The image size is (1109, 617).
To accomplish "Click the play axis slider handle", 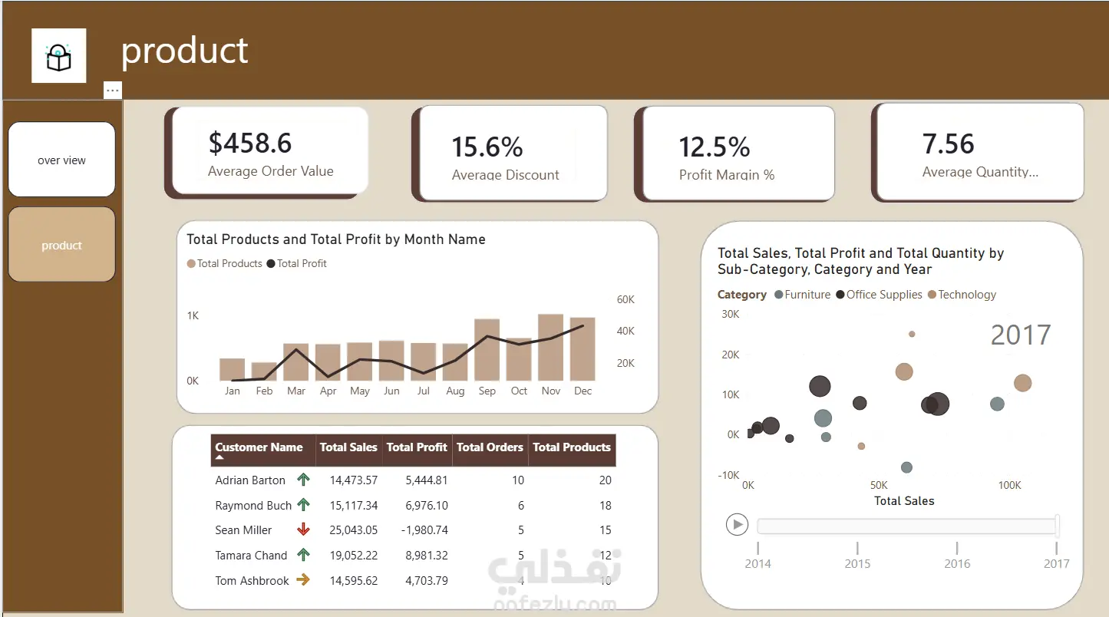I will click(x=1057, y=526).
